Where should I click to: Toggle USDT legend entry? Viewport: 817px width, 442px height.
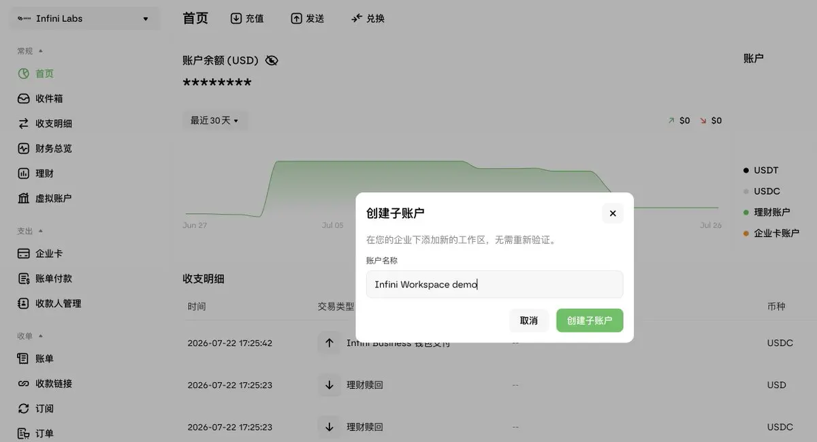coord(761,170)
